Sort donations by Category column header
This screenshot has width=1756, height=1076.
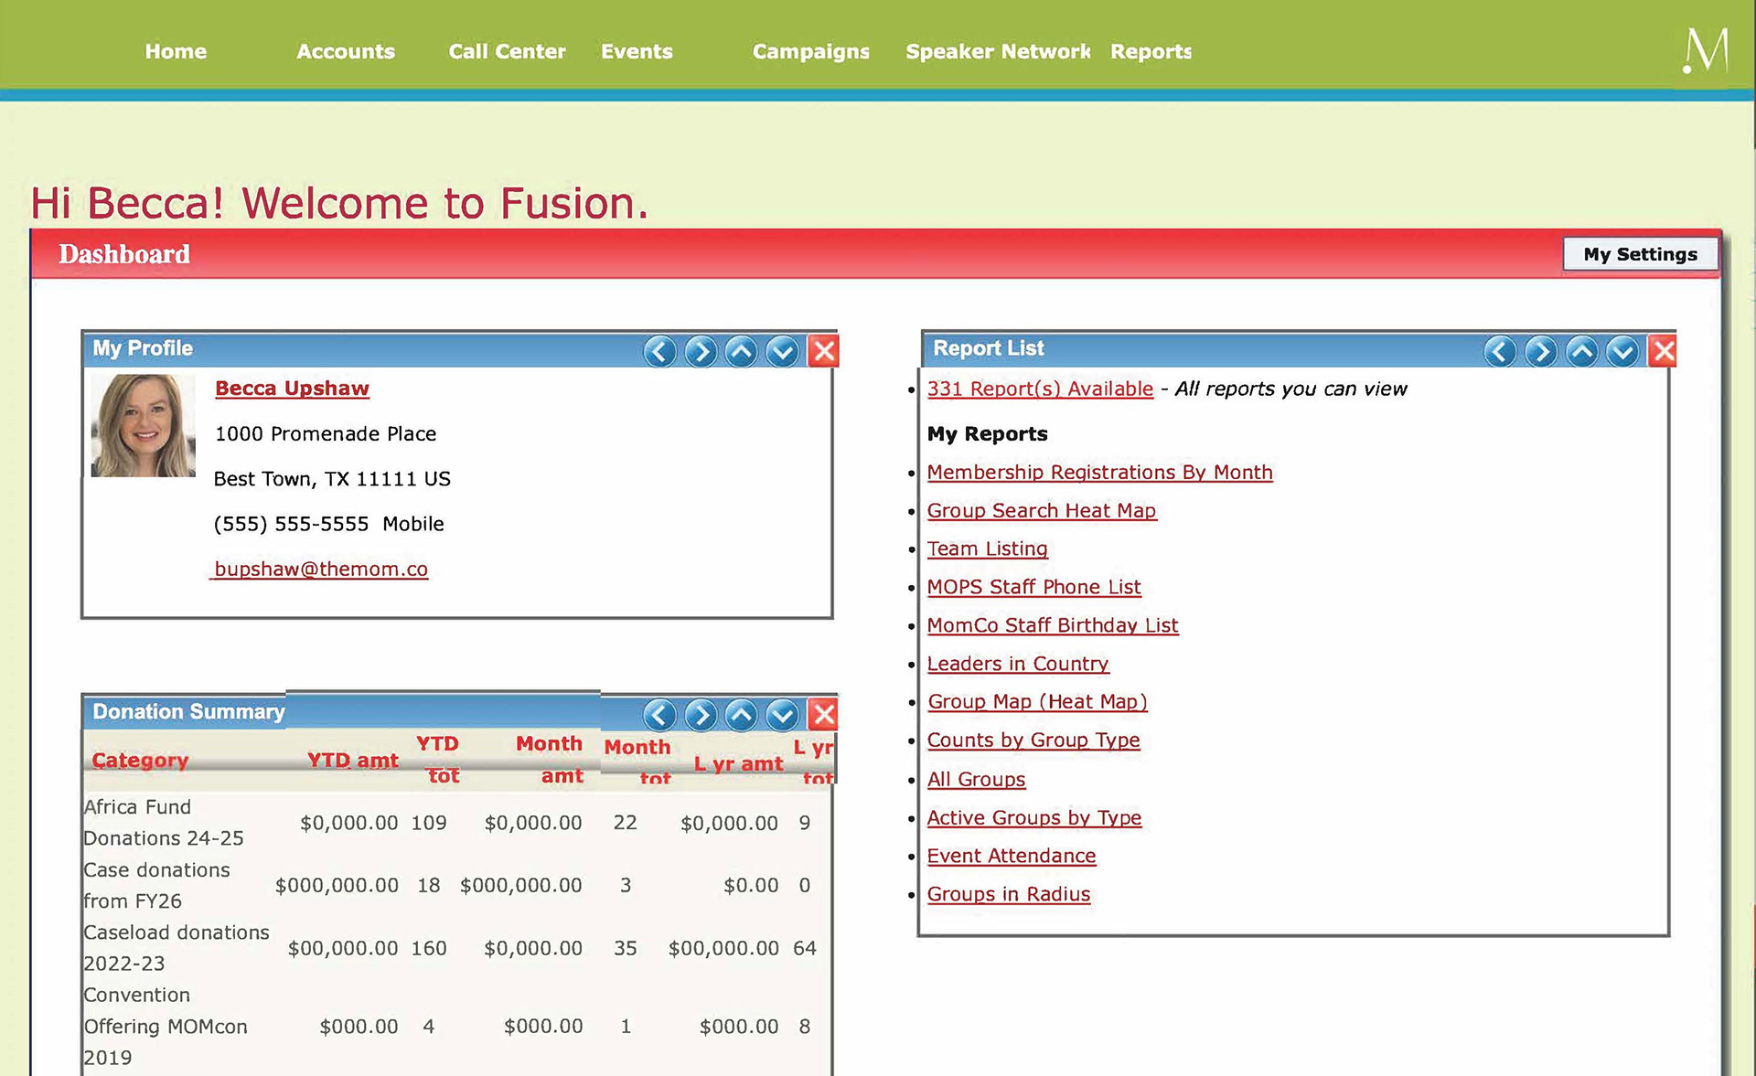point(140,760)
